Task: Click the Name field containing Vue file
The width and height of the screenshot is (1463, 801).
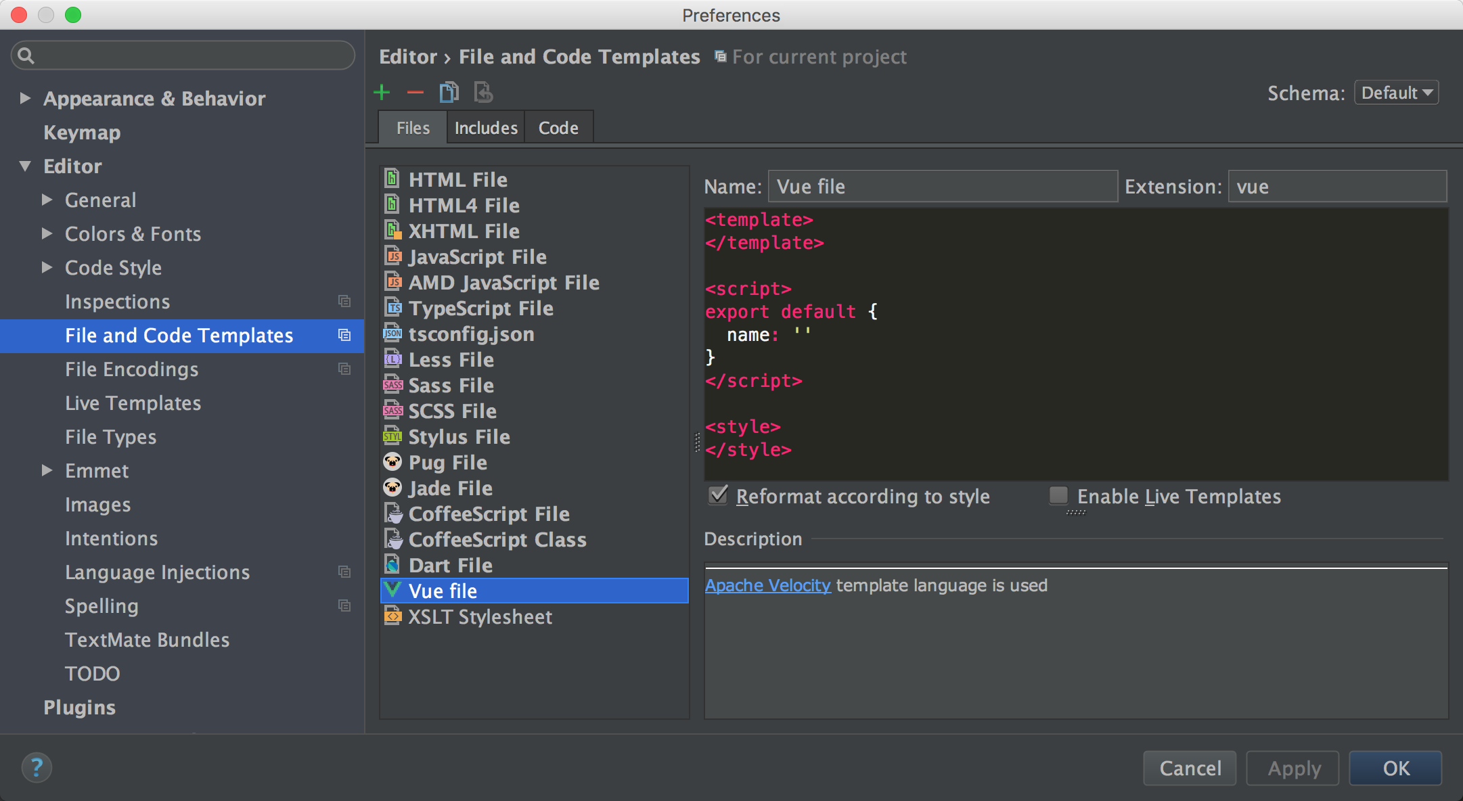Action: click(943, 186)
